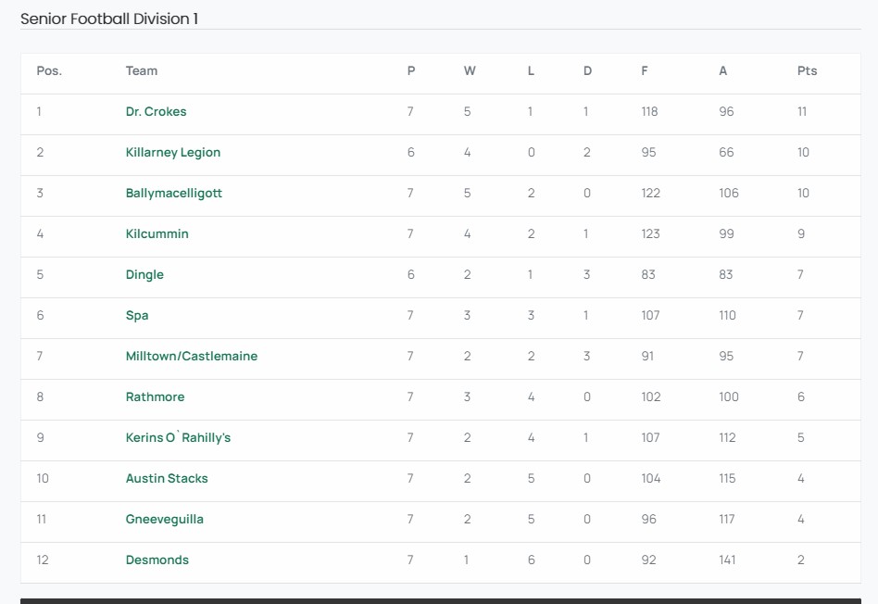Click the Team column header
878x604 pixels.
[x=142, y=70]
